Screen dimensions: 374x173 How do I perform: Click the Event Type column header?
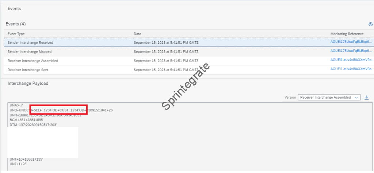(x=16, y=34)
